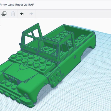This screenshot has width=111, height=111.
Task: Click the Duplicate and repeat icon
Action: [4, 14]
